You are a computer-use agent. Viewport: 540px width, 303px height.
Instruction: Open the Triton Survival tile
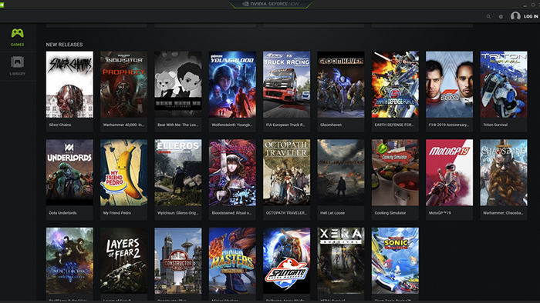(504, 92)
